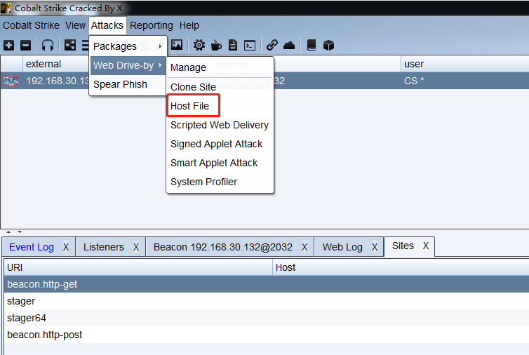Select the 192.168.30.13 external address cell
Viewport: 529px width, 355px height.
click(58, 81)
